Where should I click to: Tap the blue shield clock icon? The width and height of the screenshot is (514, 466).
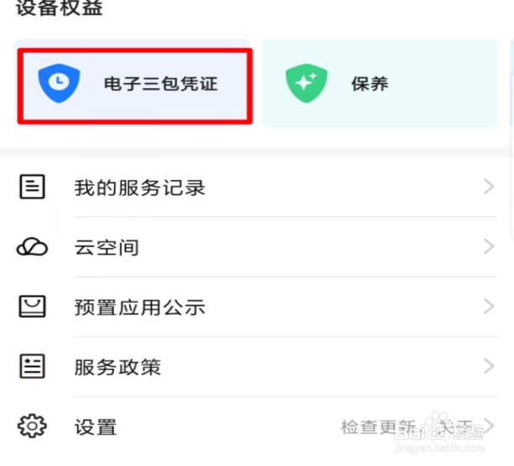59,83
